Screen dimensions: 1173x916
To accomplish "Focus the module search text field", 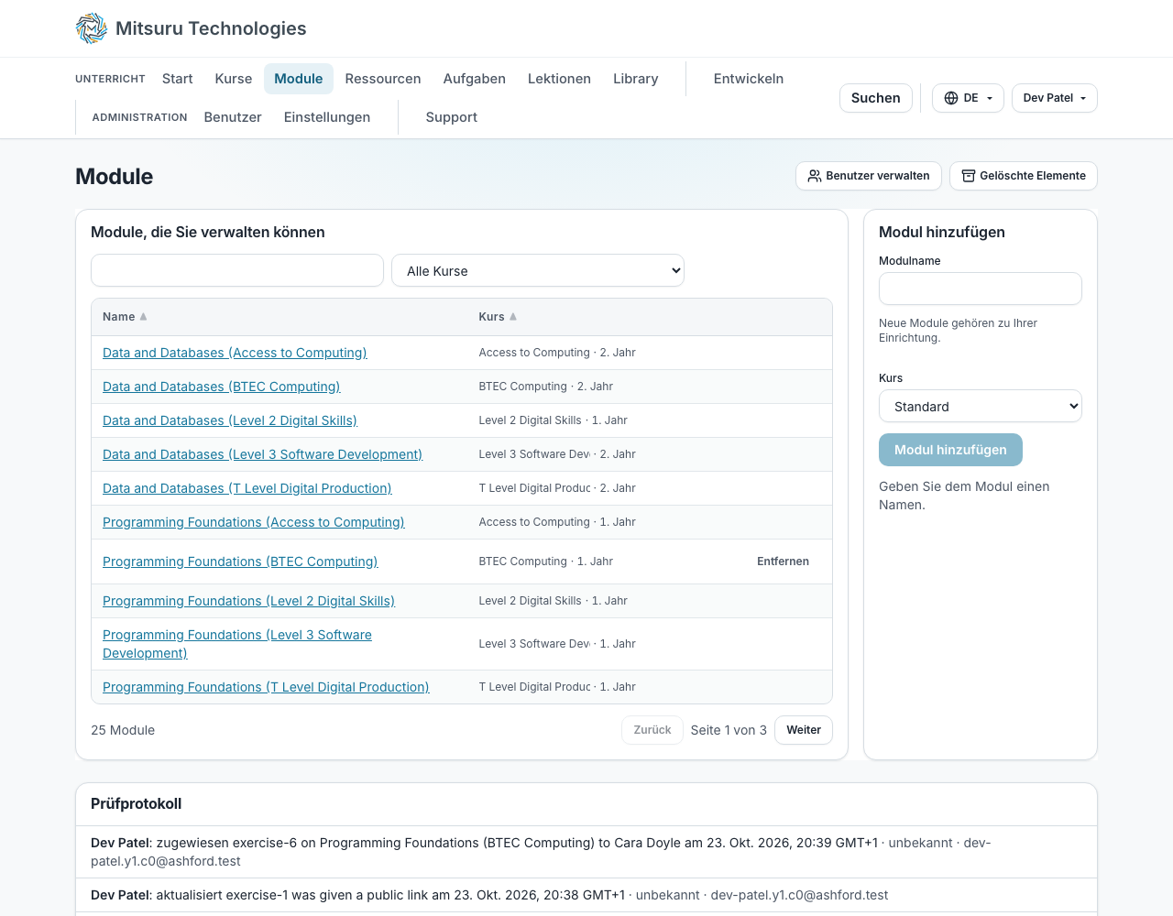I will click(237, 270).
